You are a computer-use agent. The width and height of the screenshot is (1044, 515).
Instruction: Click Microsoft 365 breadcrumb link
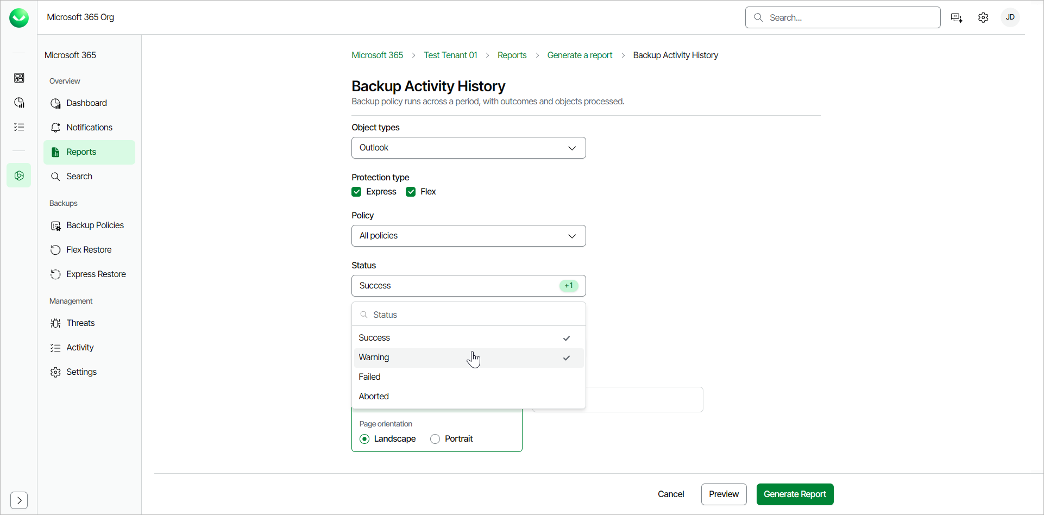coord(378,55)
